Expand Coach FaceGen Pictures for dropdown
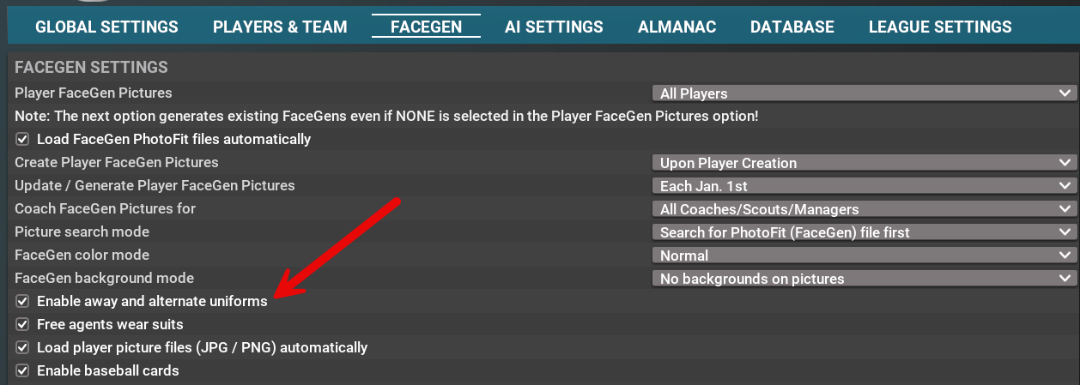 (864, 209)
